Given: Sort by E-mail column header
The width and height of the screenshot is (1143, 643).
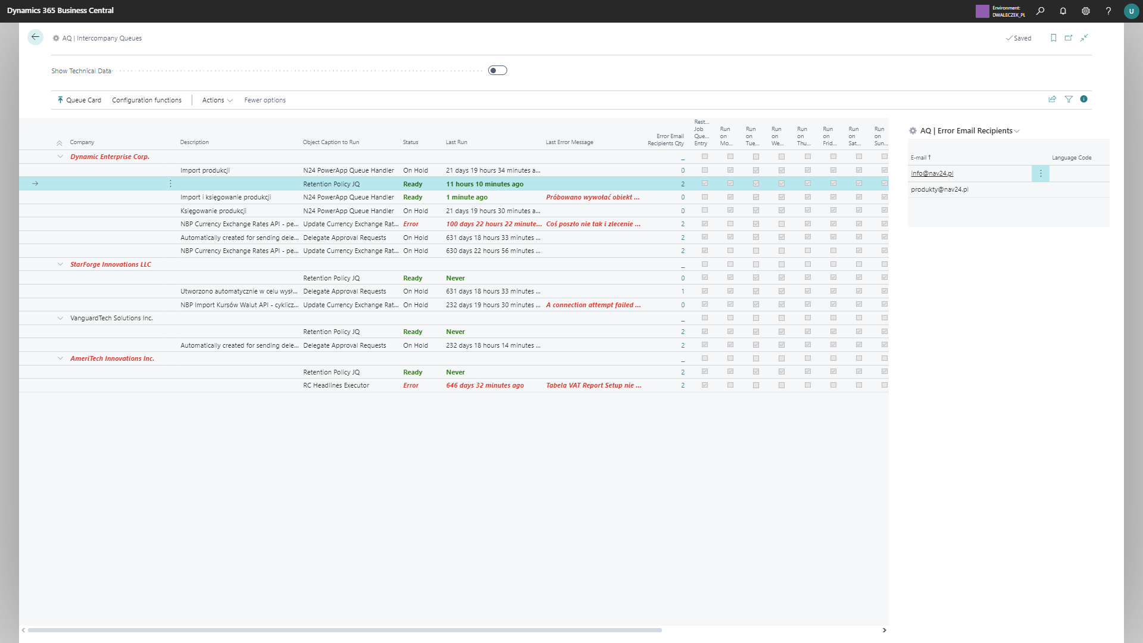Looking at the screenshot, I should [x=920, y=158].
